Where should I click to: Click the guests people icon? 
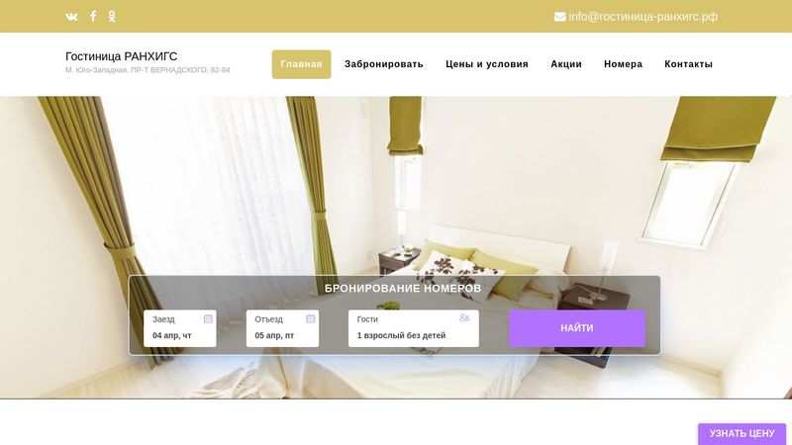(x=464, y=317)
